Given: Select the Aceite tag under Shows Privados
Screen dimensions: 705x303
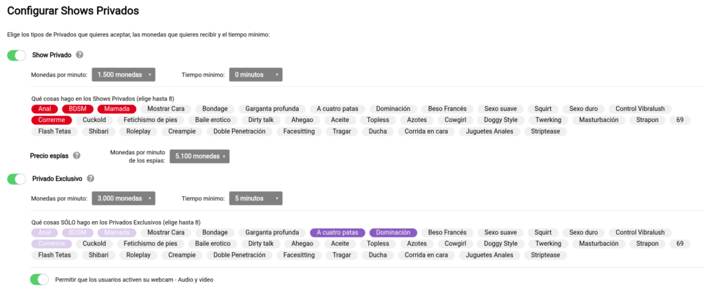Looking at the screenshot, I should coord(340,120).
